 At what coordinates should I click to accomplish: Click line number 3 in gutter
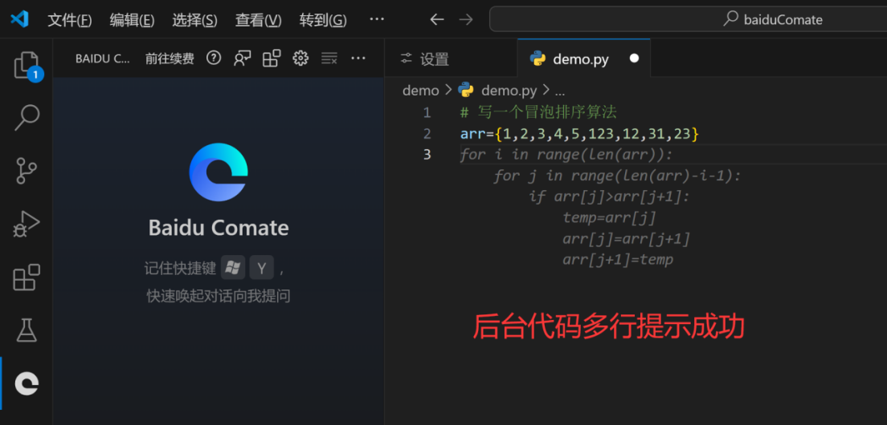(x=427, y=155)
